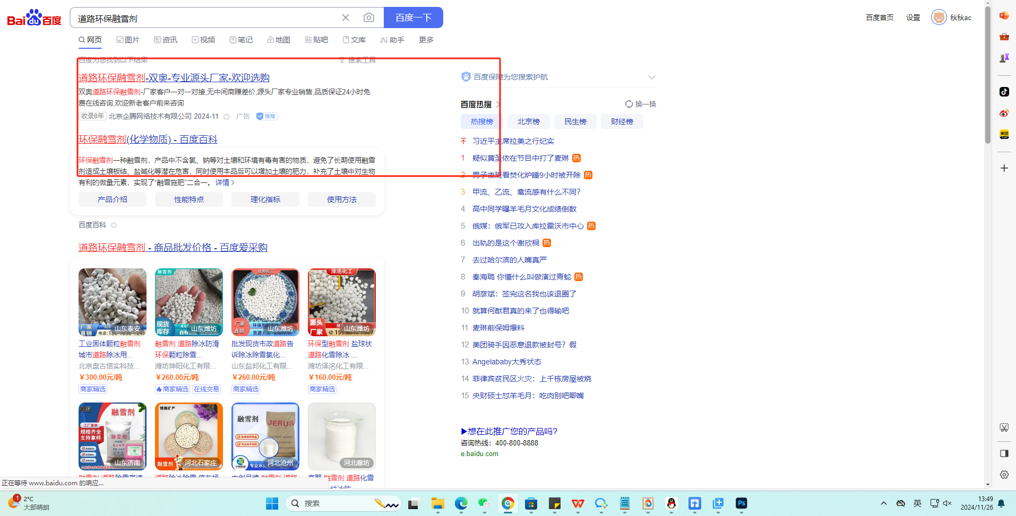Open WeChat from the taskbar
Screen dimensions: 1016x516
[484, 503]
